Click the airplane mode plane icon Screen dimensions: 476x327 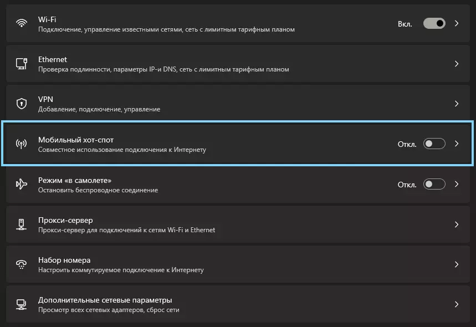(22, 184)
